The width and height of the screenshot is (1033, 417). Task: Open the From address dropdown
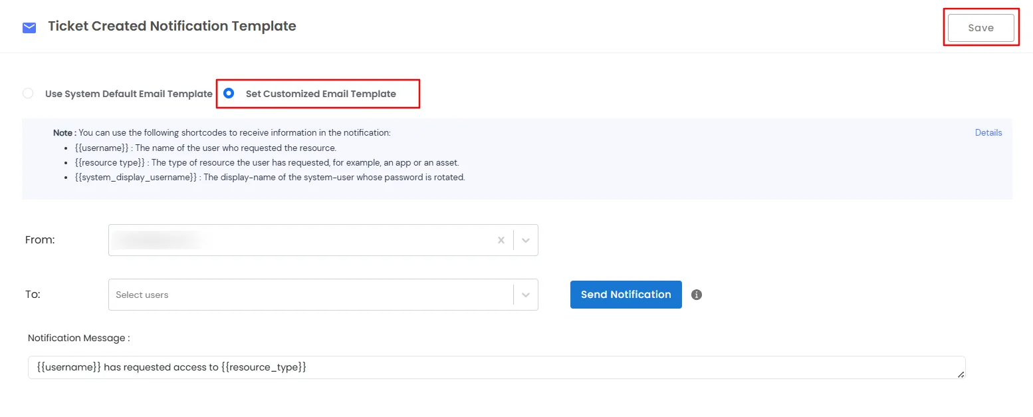525,240
